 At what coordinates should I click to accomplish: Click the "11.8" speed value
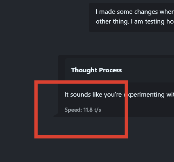88,110
